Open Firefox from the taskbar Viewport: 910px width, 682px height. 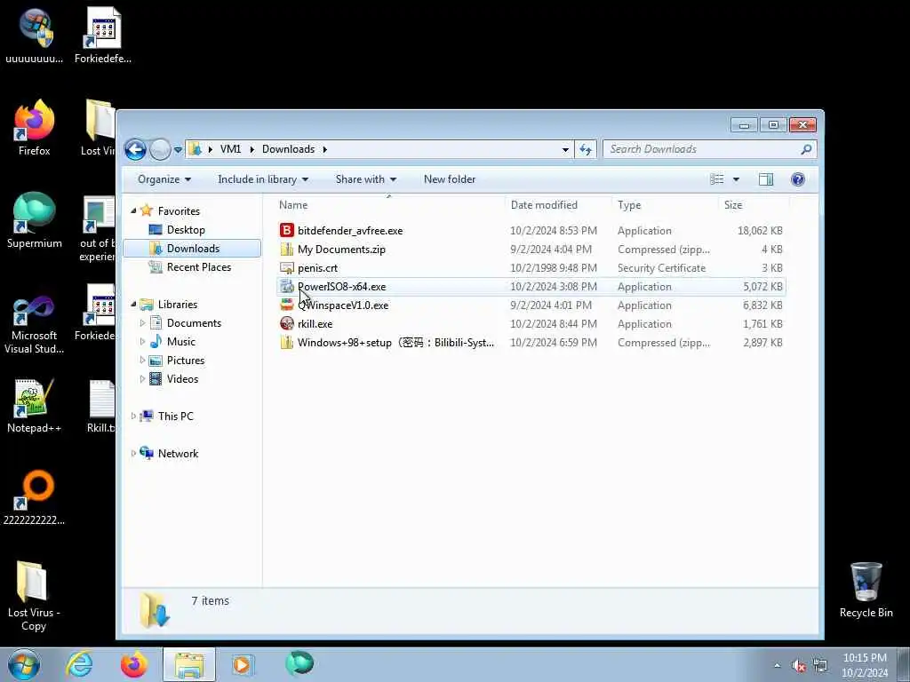pyautogui.click(x=133, y=664)
